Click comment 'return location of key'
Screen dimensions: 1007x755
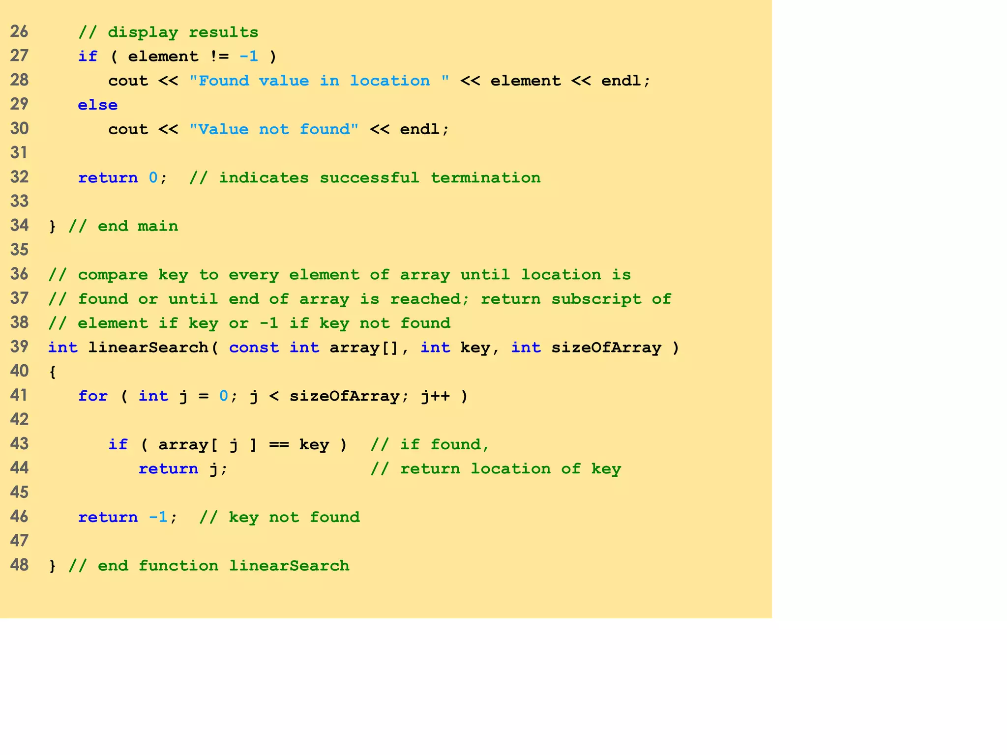pos(510,468)
